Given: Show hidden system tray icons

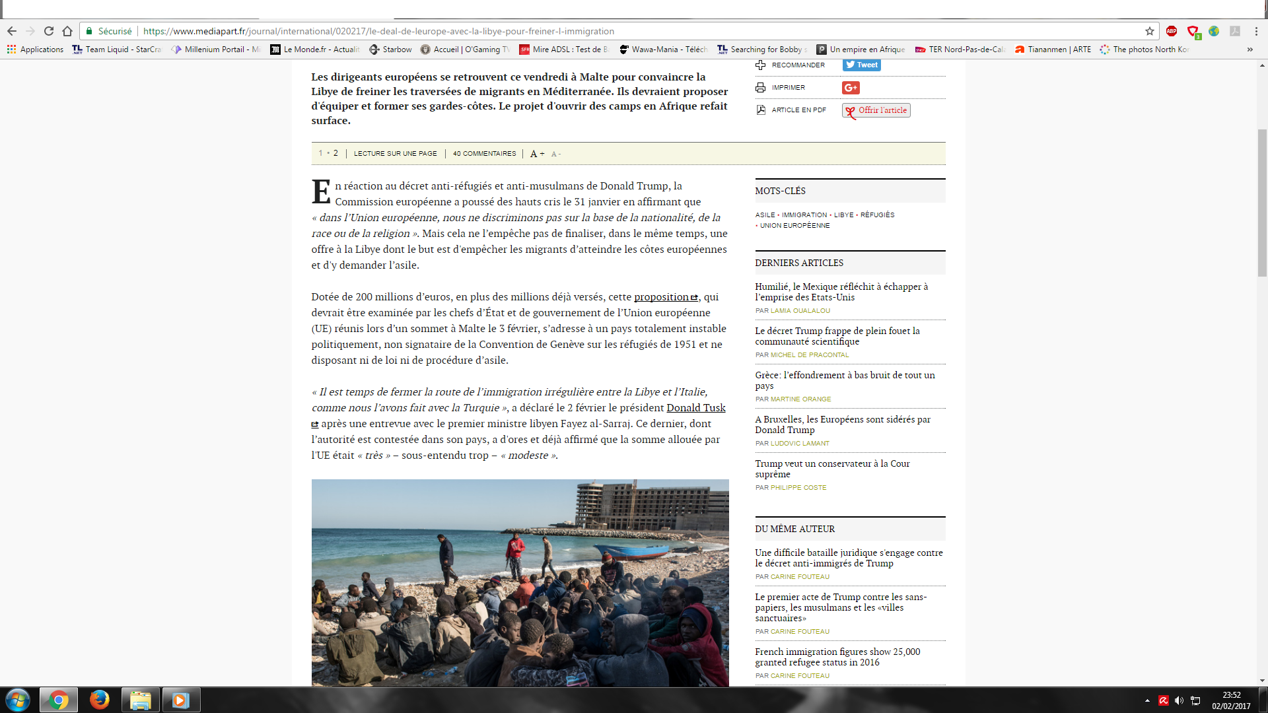Looking at the screenshot, I should point(1147,700).
